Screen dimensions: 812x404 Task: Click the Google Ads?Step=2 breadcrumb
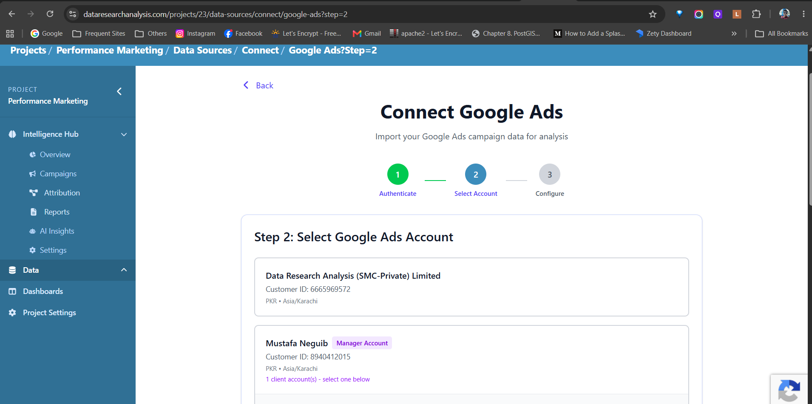pyautogui.click(x=333, y=50)
